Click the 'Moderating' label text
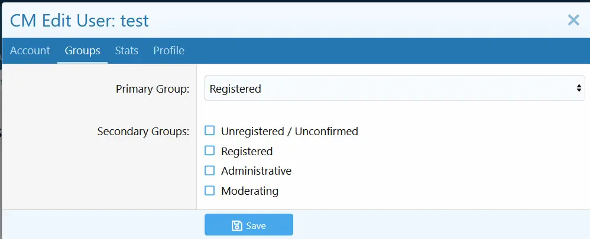 (249, 191)
